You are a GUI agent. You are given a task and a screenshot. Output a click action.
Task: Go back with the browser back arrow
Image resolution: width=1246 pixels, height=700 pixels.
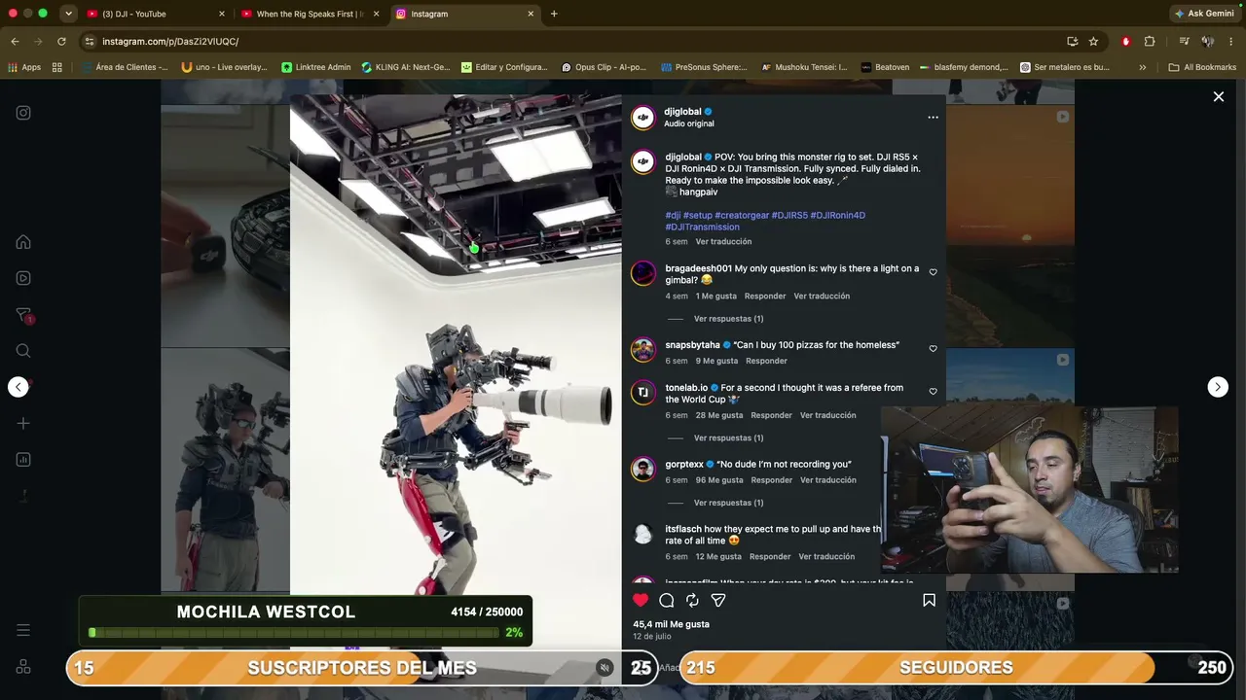15,42
